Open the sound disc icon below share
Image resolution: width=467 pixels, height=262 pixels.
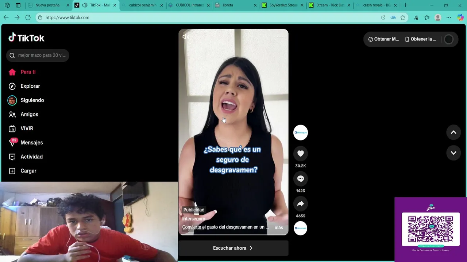tap(301, 228)
